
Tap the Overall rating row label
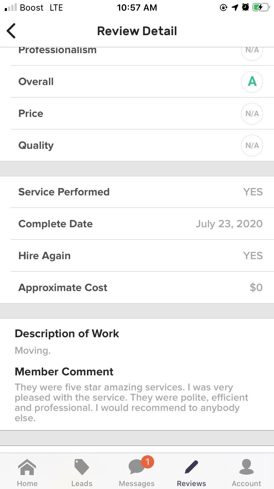(36, 81)
